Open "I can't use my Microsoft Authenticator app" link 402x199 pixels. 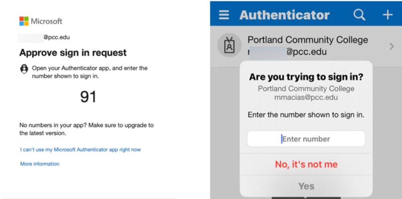80,150
